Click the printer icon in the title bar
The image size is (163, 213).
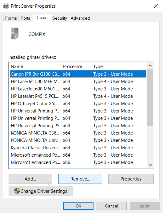(6, 6)
